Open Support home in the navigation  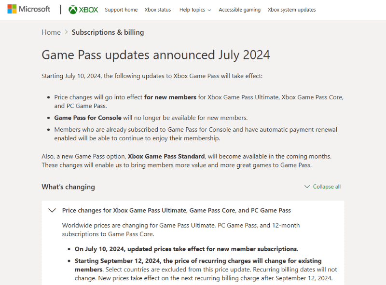pos(121,10)
